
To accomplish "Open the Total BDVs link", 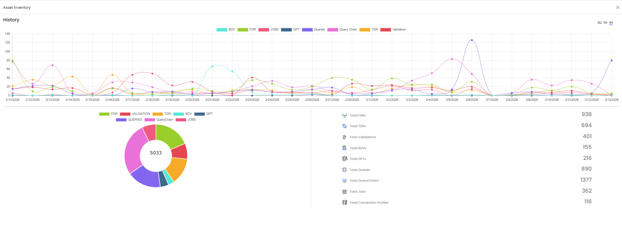I will [x=358, y=148].
